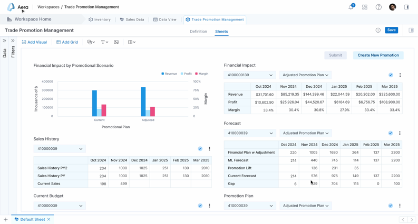
Task: Click the help question mark icon
Action: pos(378,7)
